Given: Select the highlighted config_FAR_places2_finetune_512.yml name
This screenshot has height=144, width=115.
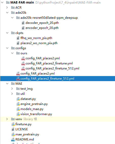Looking at the screenshot, I should 47,79.
